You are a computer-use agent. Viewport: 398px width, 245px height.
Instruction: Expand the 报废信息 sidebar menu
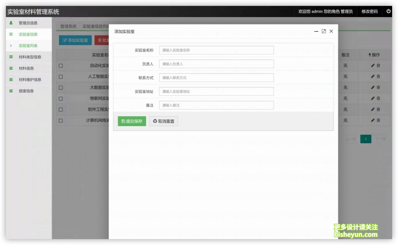tap(28, 91)
